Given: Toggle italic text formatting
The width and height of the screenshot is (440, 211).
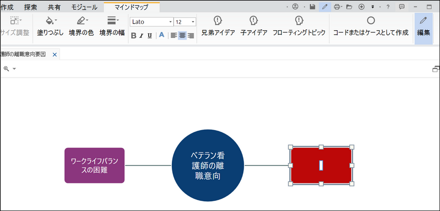Looking at the screenshot, I should point(142,36).
